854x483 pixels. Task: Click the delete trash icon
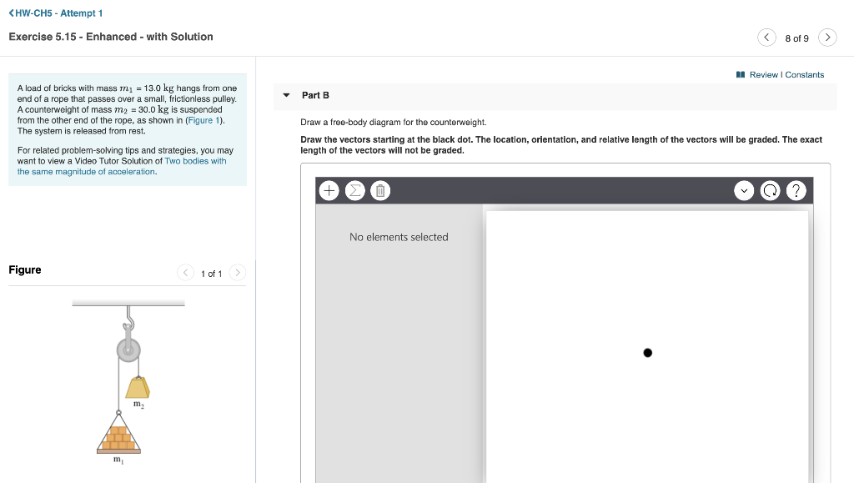pos(380,190)
